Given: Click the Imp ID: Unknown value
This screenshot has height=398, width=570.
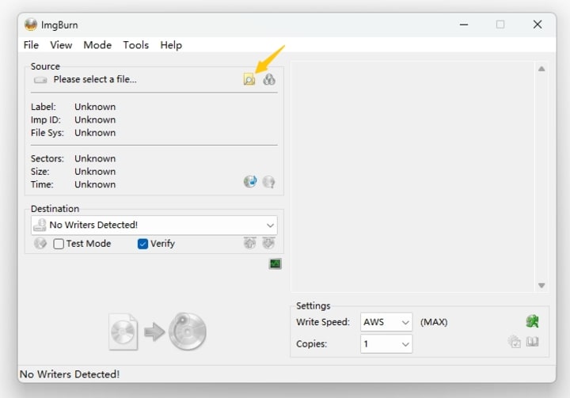Looking at the screenshot, I should pyautogui.click(x=95, y=120).
